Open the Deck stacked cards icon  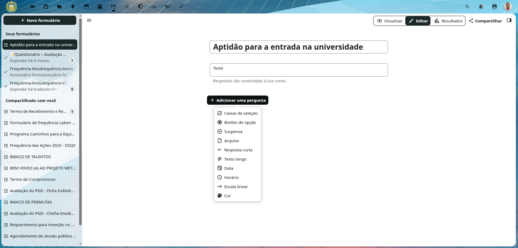pos(100,7)
